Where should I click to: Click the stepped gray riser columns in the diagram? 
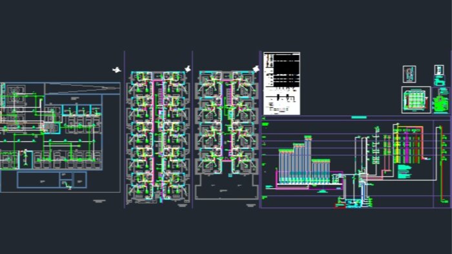tap(304, 160)
